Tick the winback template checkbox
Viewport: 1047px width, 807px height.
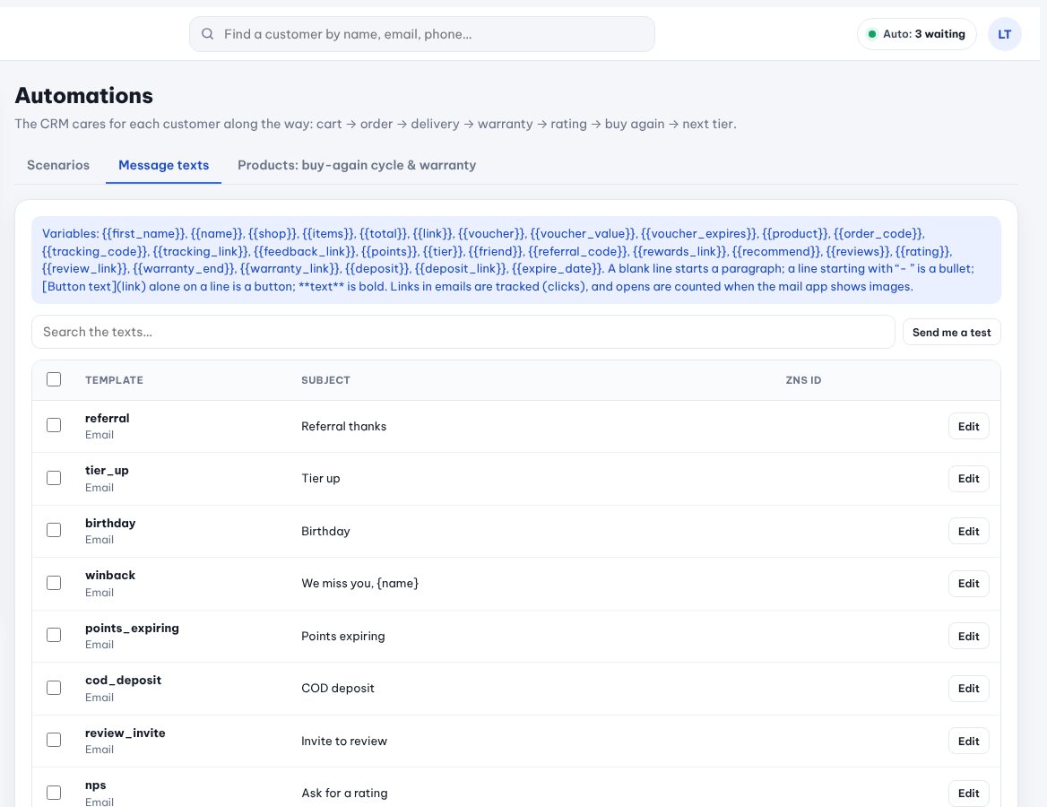[x=54, y=583]
